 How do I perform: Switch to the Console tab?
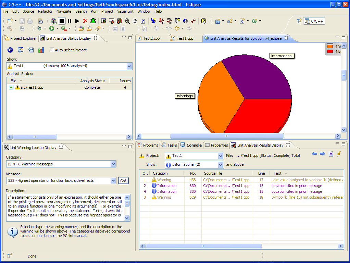(x=191, y=145)
